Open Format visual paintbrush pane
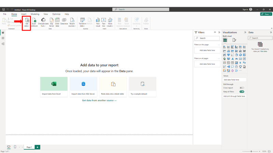This screenshot has width=273, height=153. click(234, 40)
